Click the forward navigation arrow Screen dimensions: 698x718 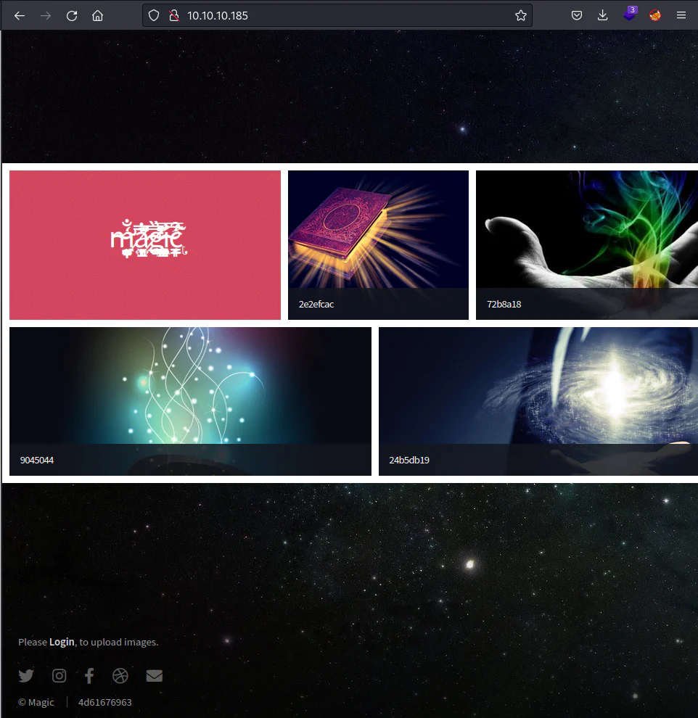(45, 15)
